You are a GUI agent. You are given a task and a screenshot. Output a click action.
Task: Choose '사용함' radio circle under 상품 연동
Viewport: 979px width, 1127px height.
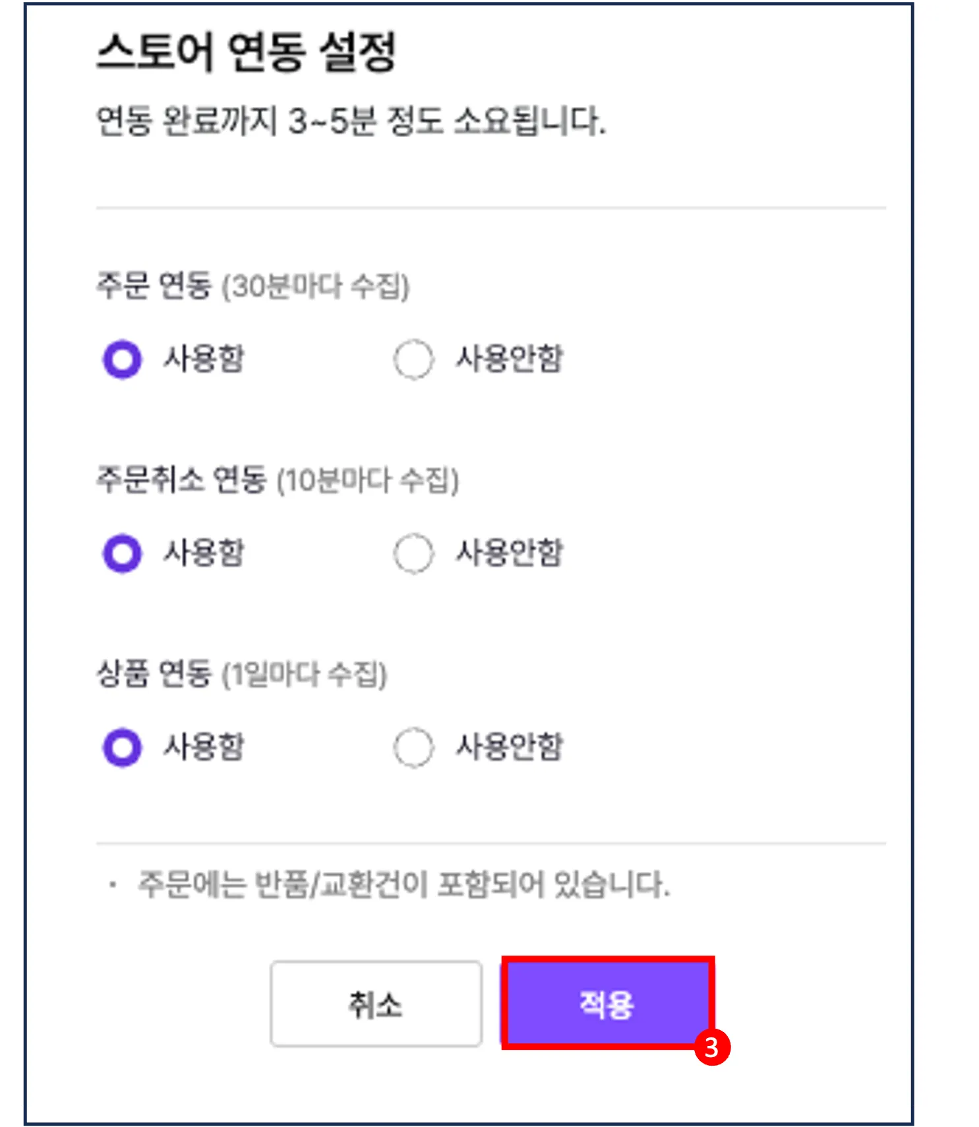tap(123, 747)
